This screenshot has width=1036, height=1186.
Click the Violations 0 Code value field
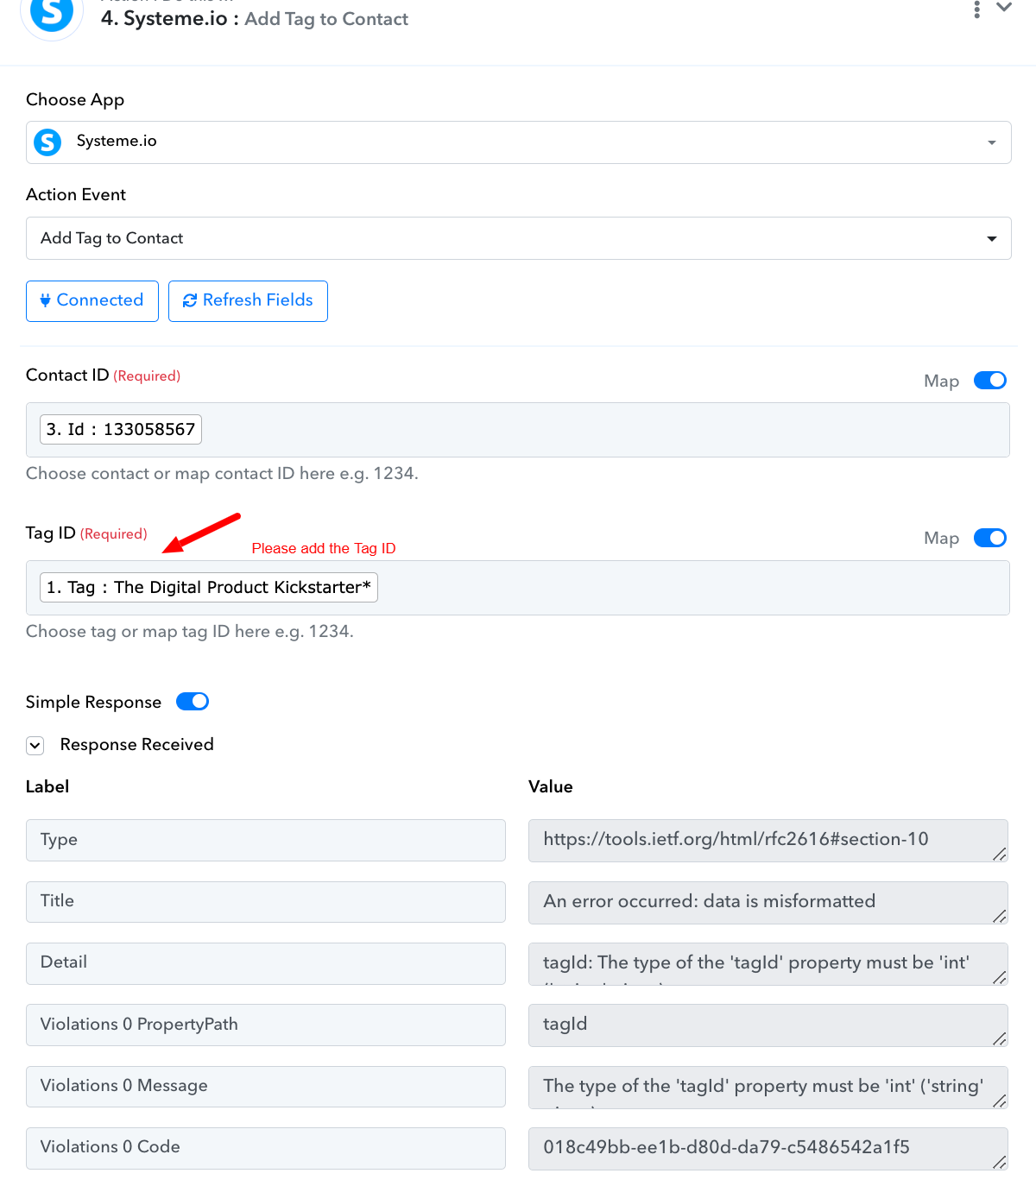[768, 1149]
